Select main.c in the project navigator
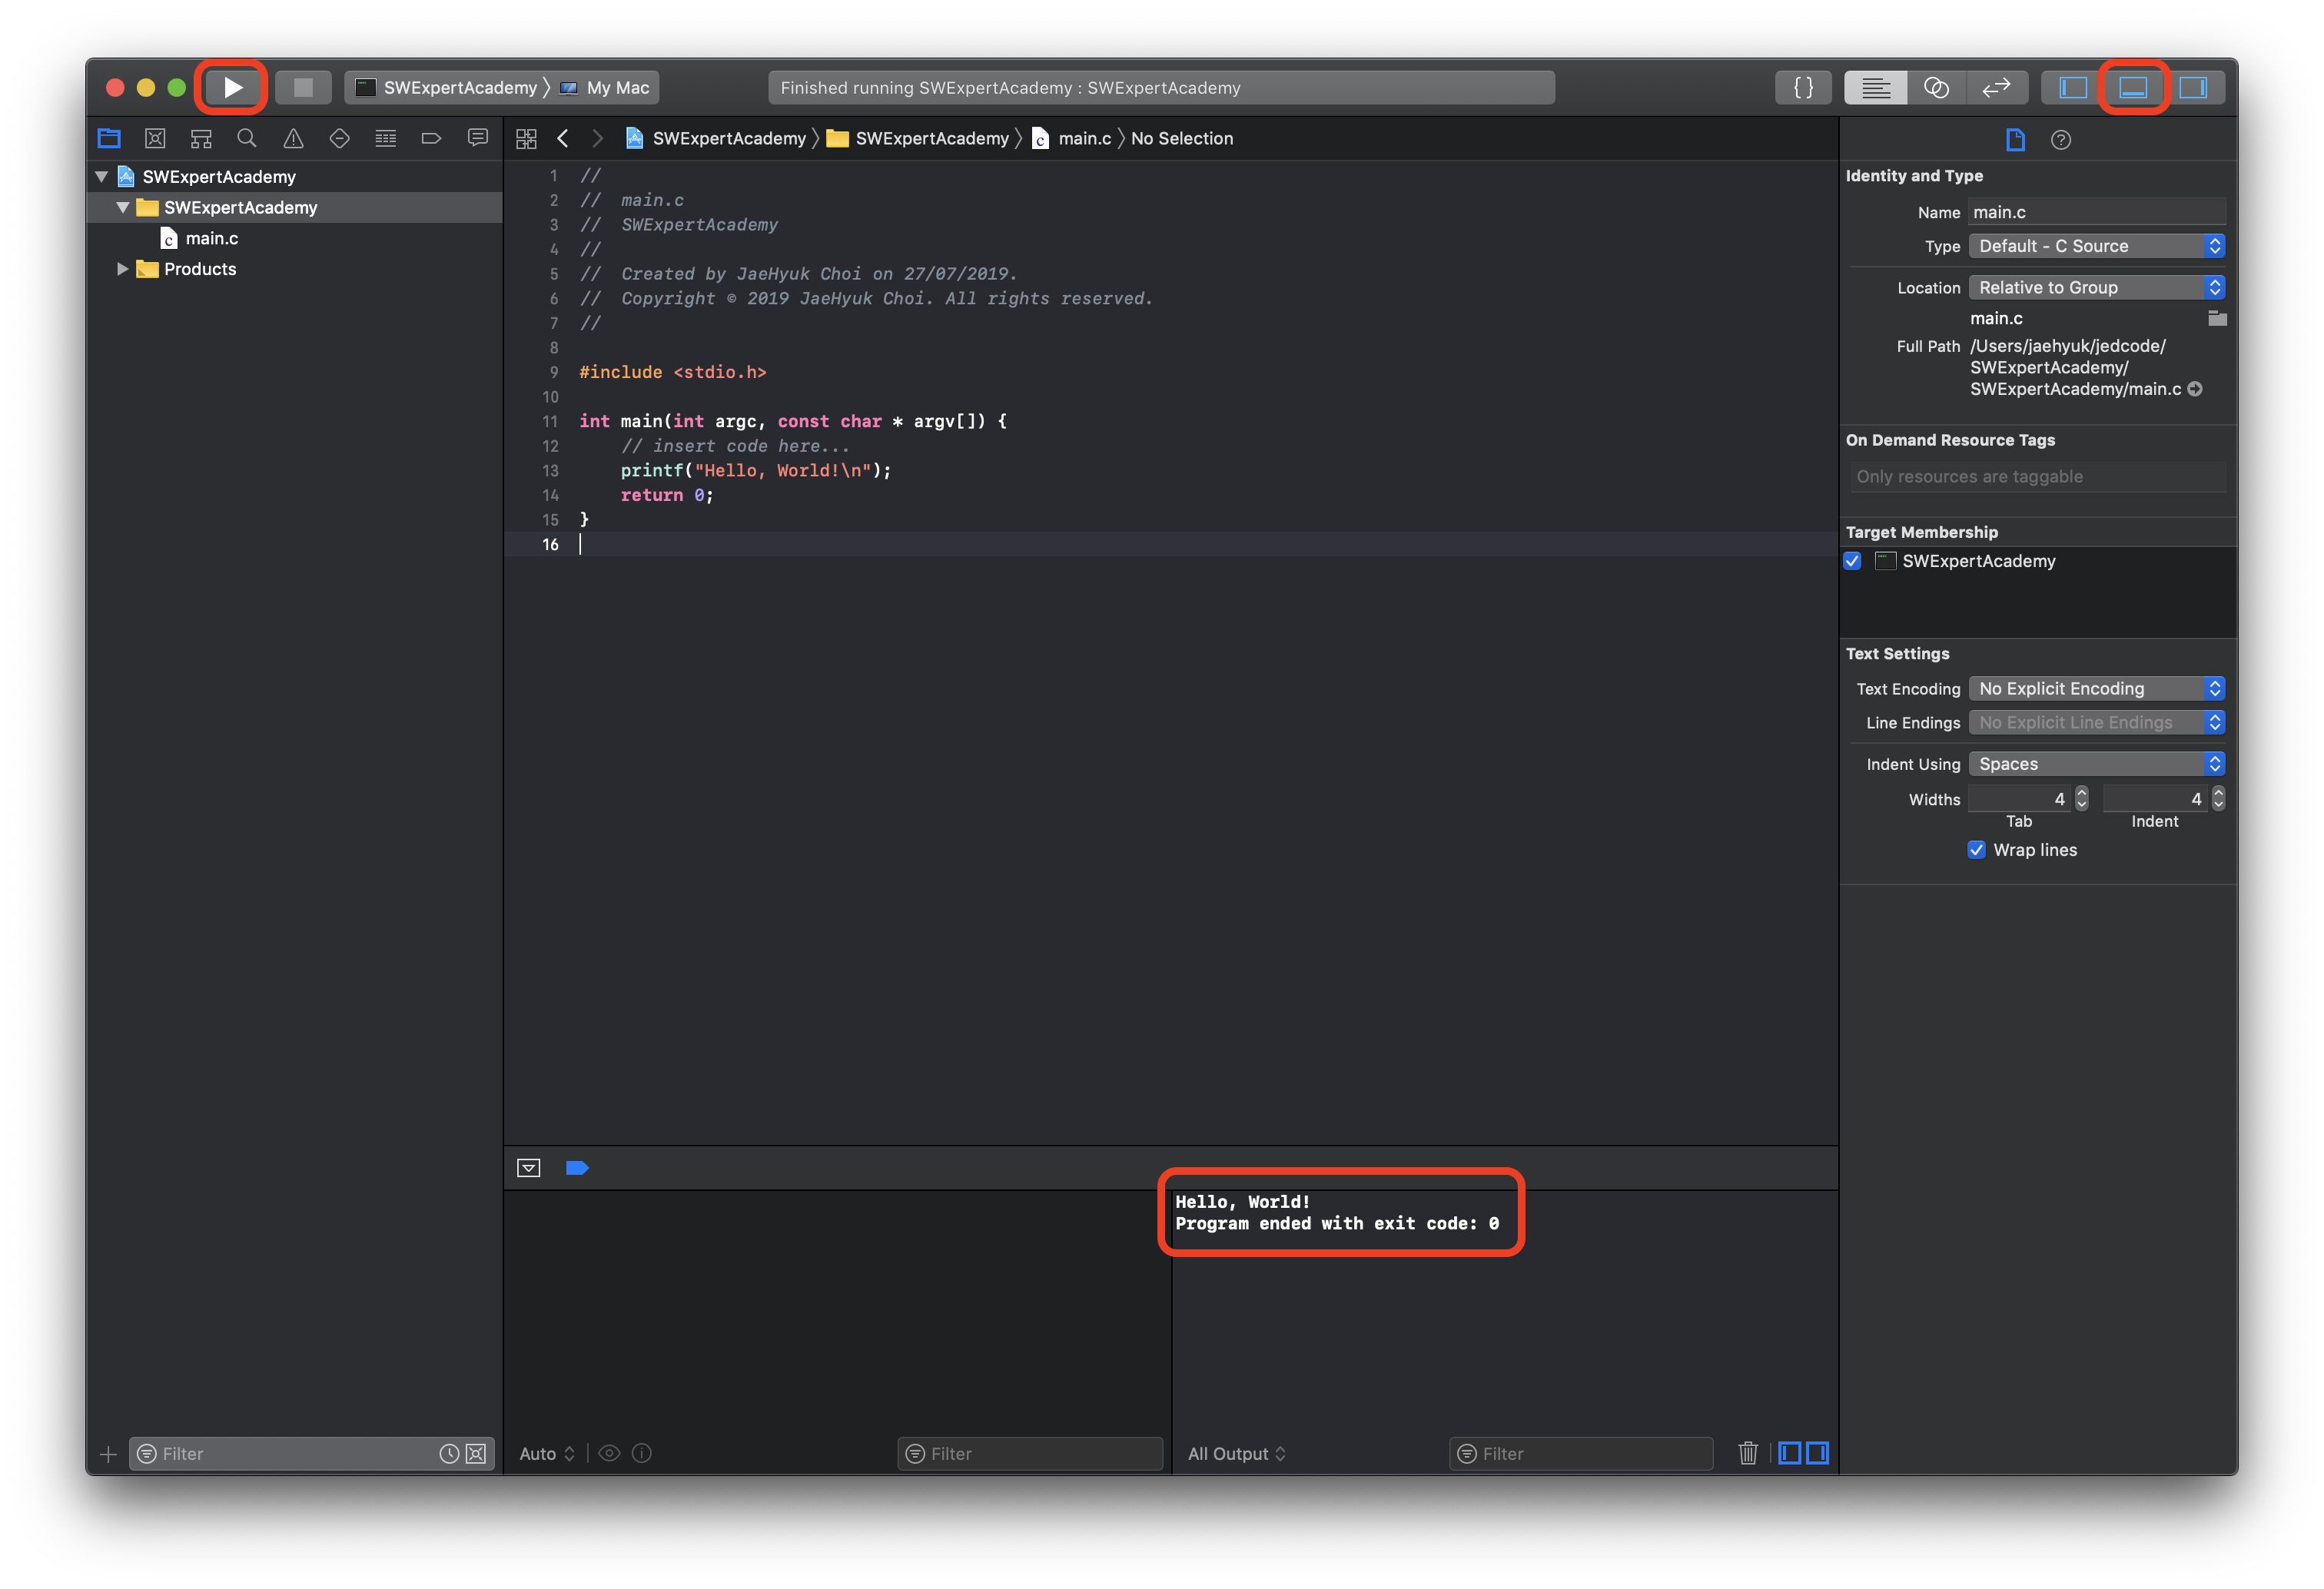Screen dimensions: 2324x1589 (199, 238)
